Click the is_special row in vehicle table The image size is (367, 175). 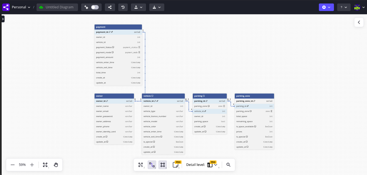(163, 142)
